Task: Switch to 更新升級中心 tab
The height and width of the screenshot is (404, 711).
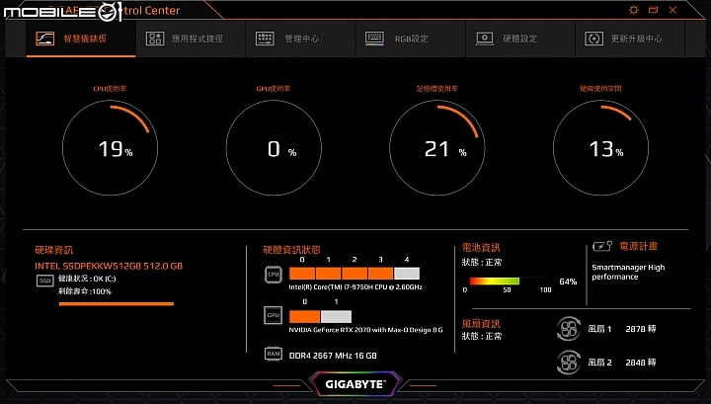Action: tap(630, 39)
